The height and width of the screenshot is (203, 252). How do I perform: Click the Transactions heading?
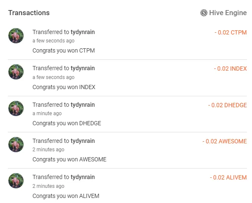(29, 13)
